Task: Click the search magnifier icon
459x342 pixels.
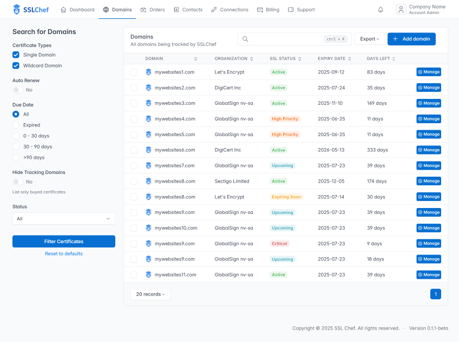Action: point(245,39)
